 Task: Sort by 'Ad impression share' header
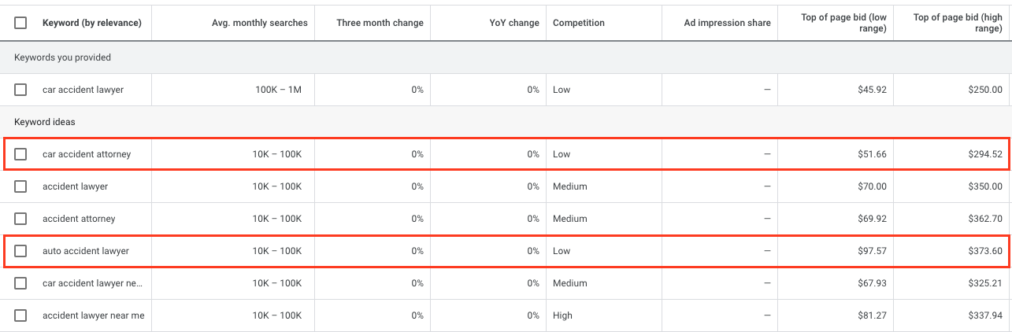coord(727,23)
